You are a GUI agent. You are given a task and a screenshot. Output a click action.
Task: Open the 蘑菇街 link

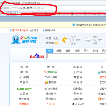pyautogui.click(x=52, y=82)
